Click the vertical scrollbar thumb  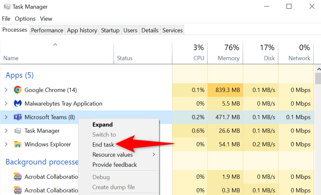tap(318, 79)
